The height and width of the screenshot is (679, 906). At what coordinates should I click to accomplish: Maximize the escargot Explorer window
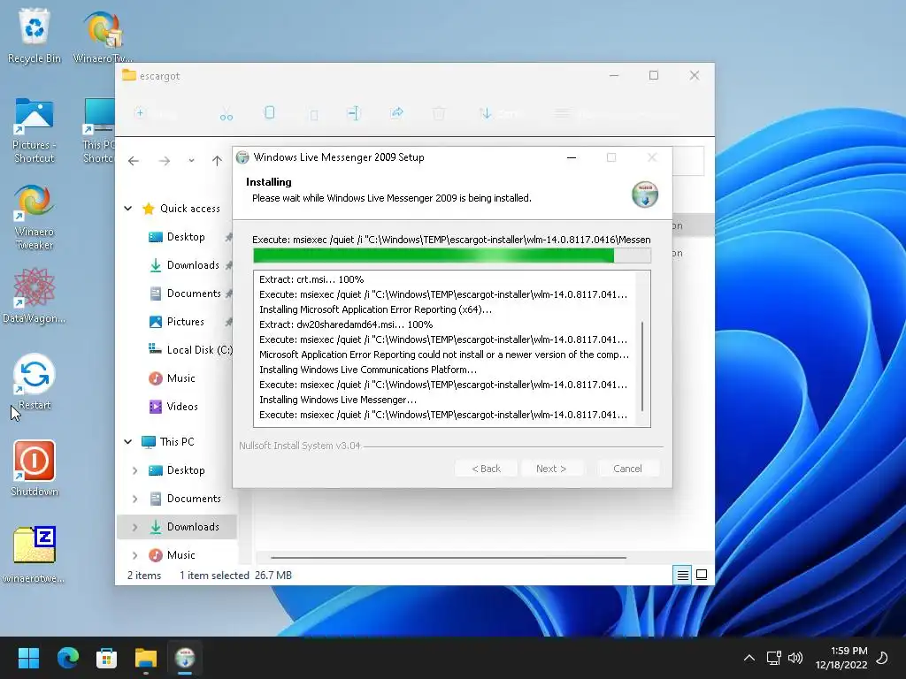[x=654, y=76]
